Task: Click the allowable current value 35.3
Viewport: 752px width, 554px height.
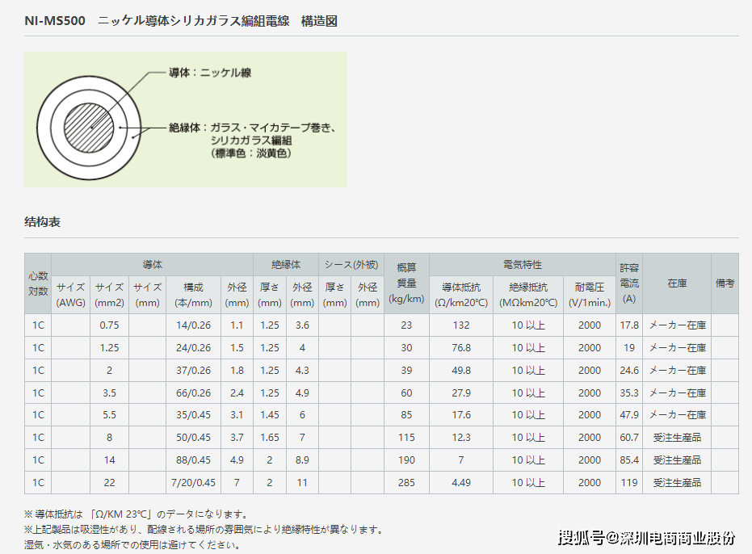Action: (629, 392)
